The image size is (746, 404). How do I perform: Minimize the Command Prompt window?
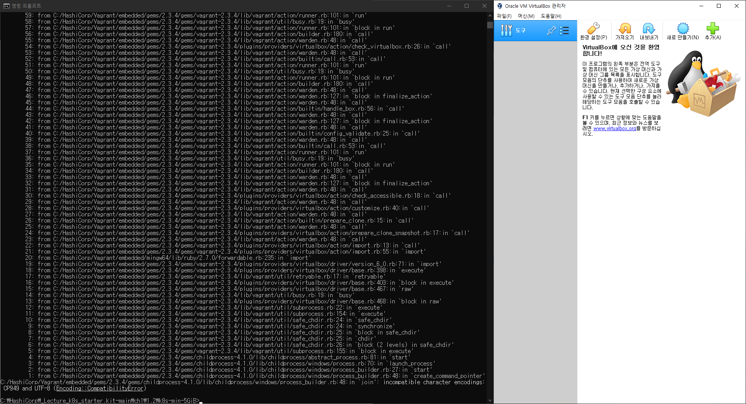tap(449, 6)
